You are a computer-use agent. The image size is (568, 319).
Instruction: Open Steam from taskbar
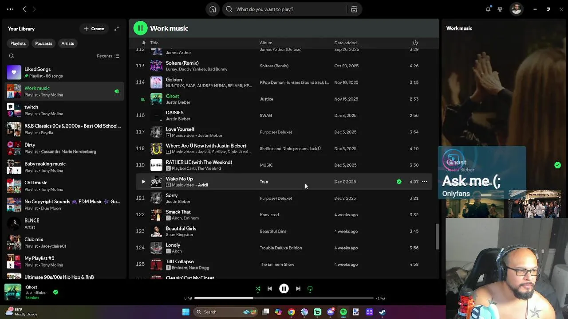click(382, 312)
